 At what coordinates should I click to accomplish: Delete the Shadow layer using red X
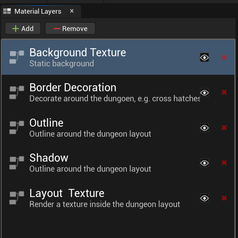[x=224, y=163]
